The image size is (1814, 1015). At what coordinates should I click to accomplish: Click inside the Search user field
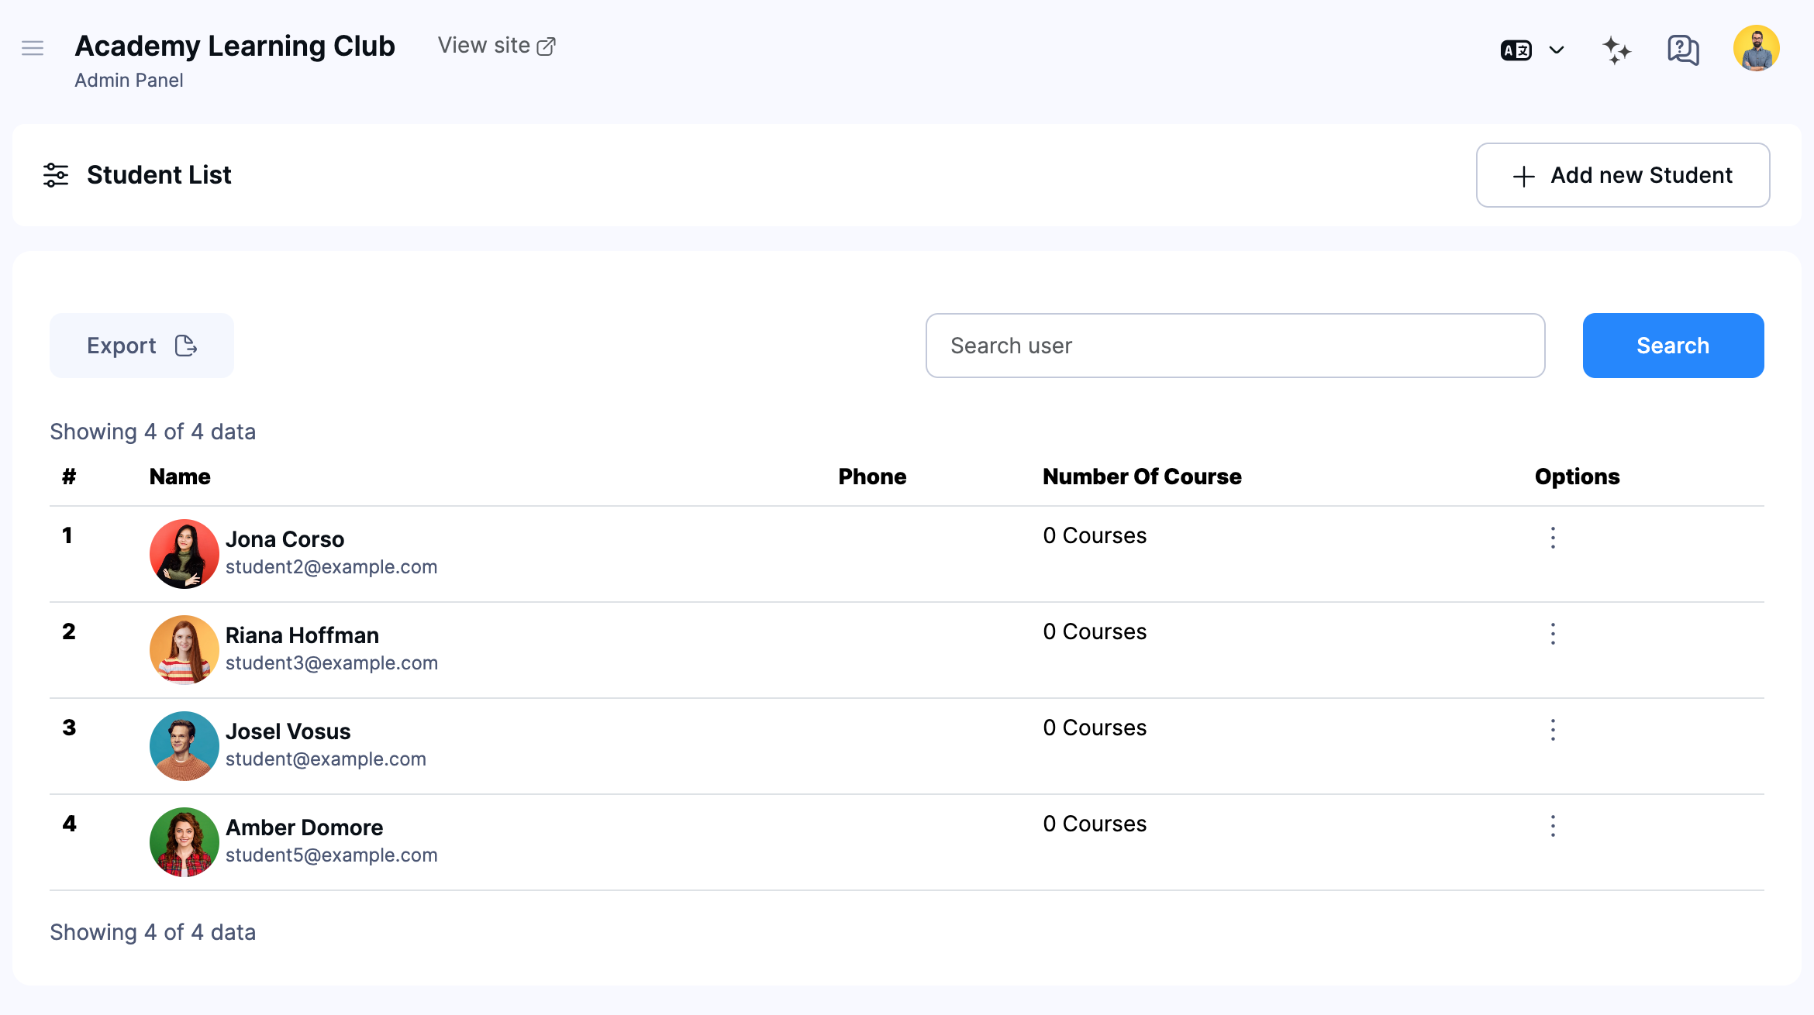pos(1235,346)
